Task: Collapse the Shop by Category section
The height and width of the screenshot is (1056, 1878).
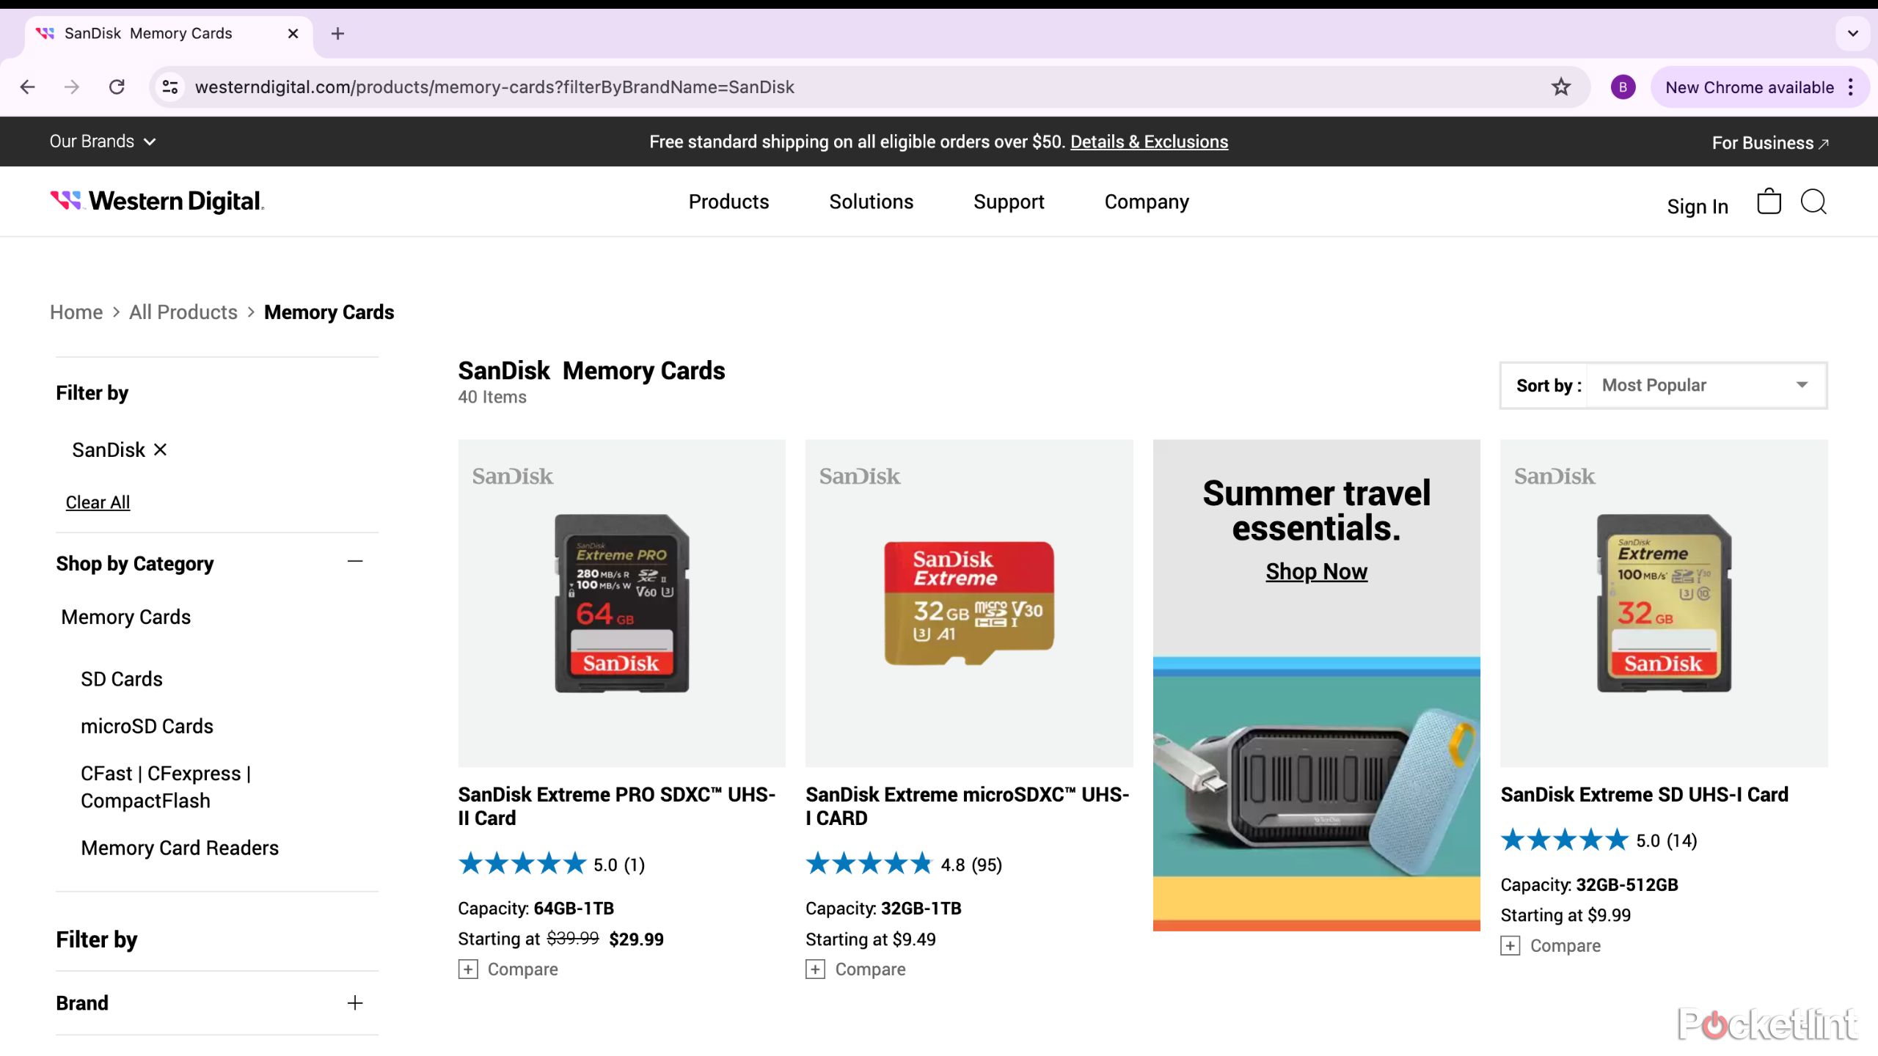Action: (x=355, y=562)
